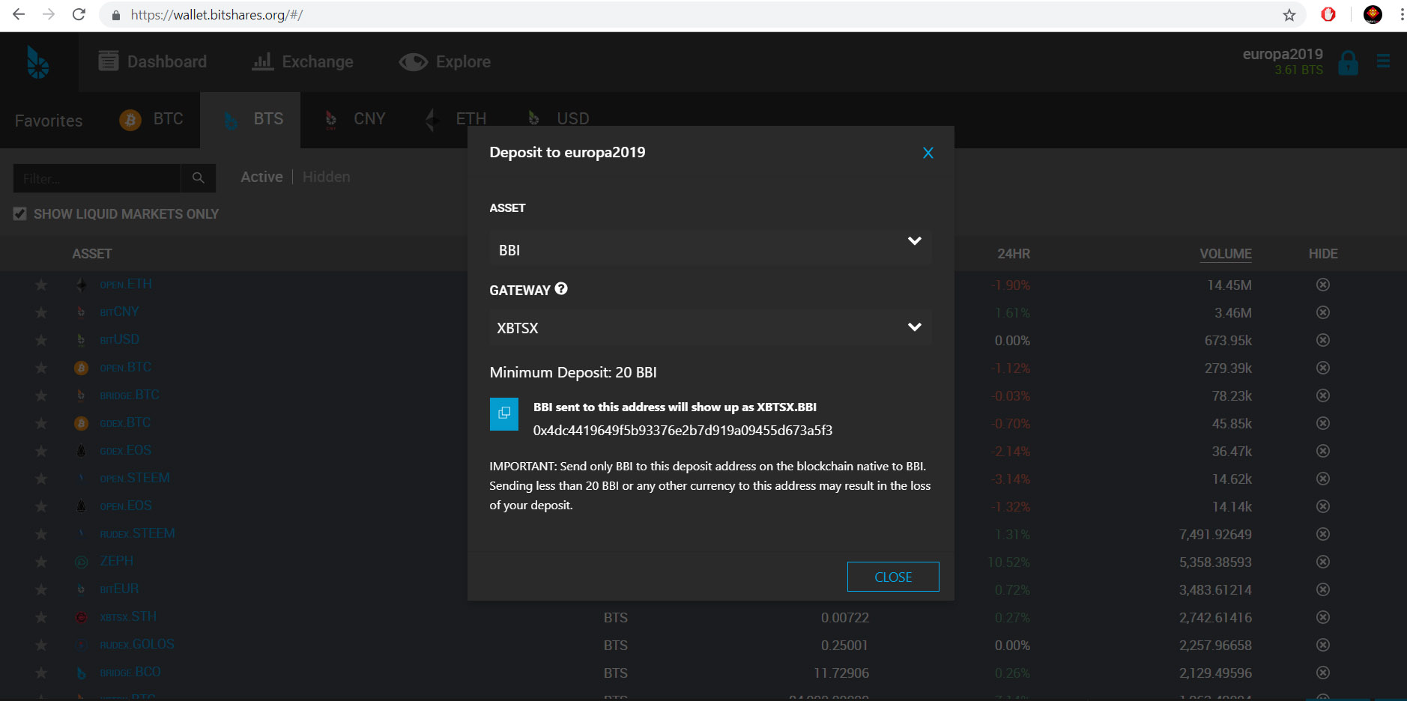This screenshot has width=1407, height=701.
Task: Select the BTC market tab
Action: click(x=152, y=119)
